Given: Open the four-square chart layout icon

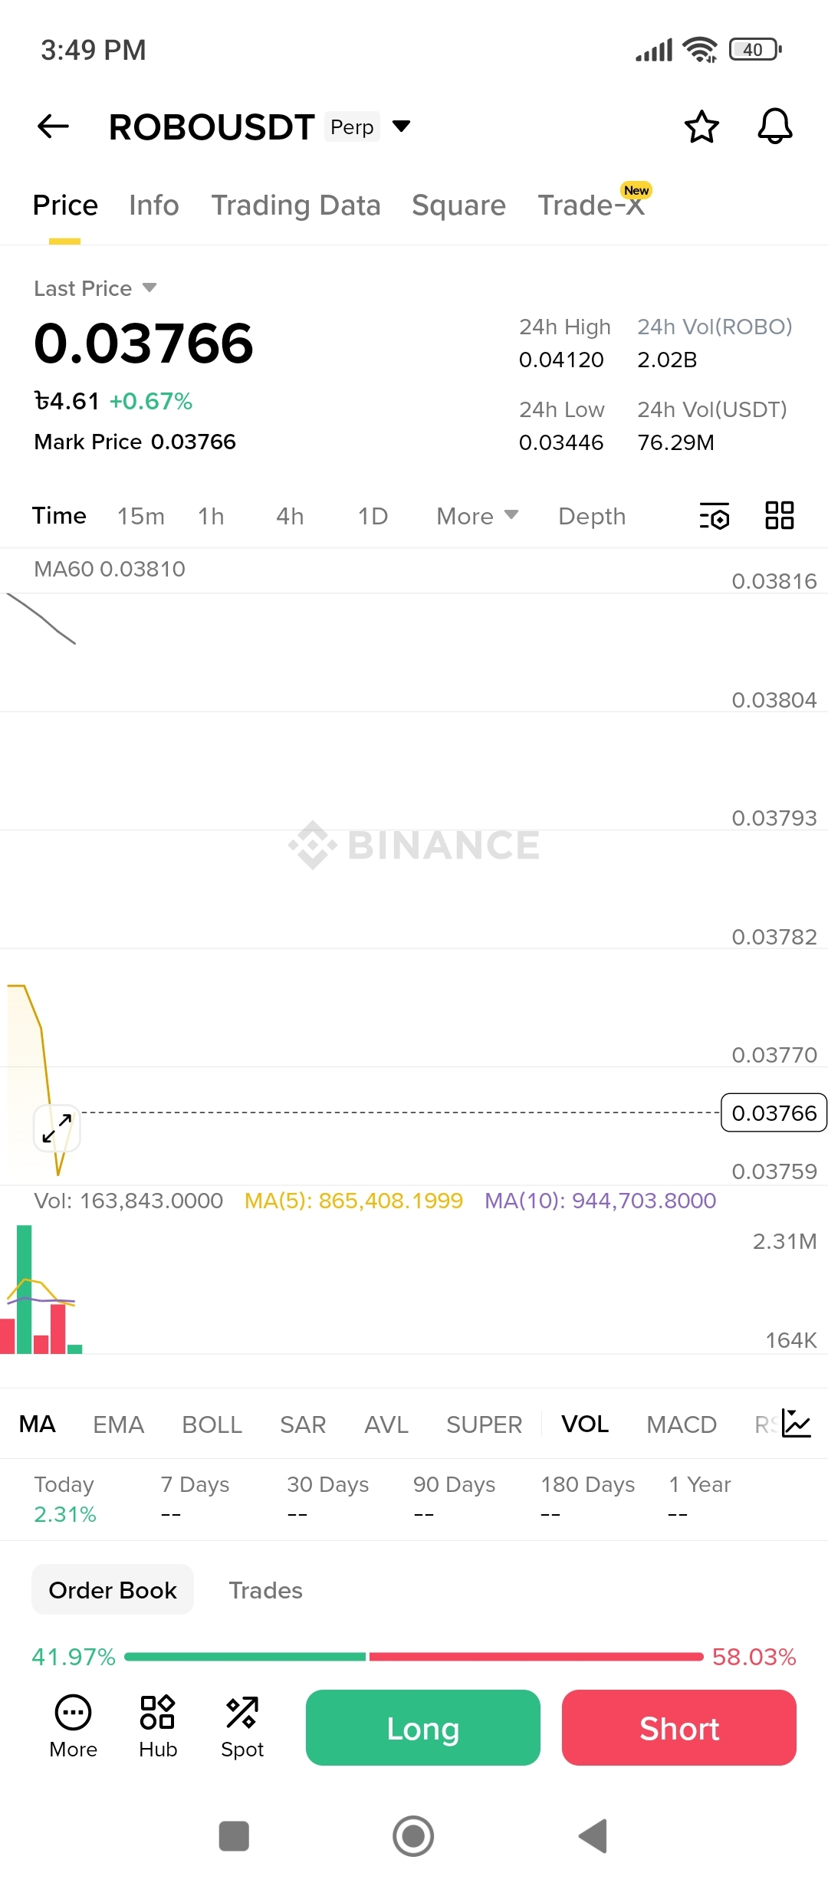Looking at the screenshot, I should coord(779,516).
